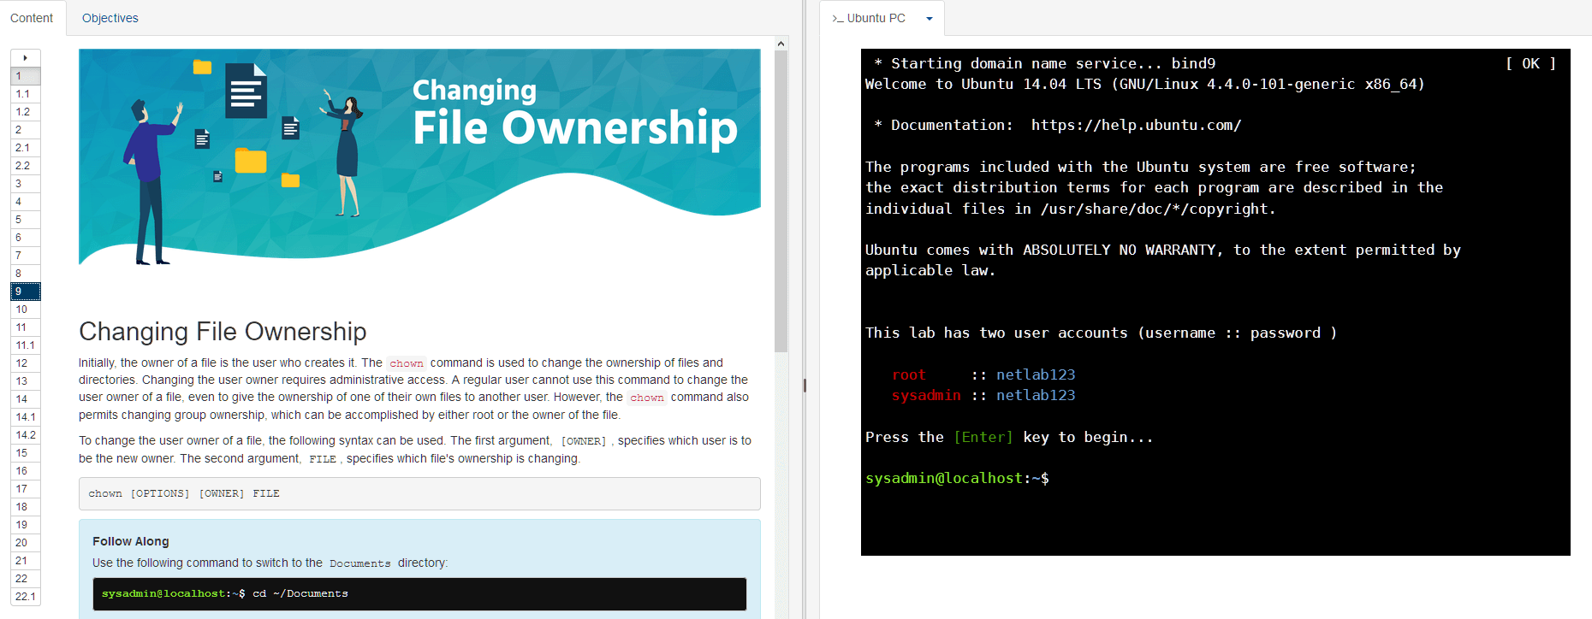
Task: Click the cd ~/Documents command block
Action: (x=419, y=594)
